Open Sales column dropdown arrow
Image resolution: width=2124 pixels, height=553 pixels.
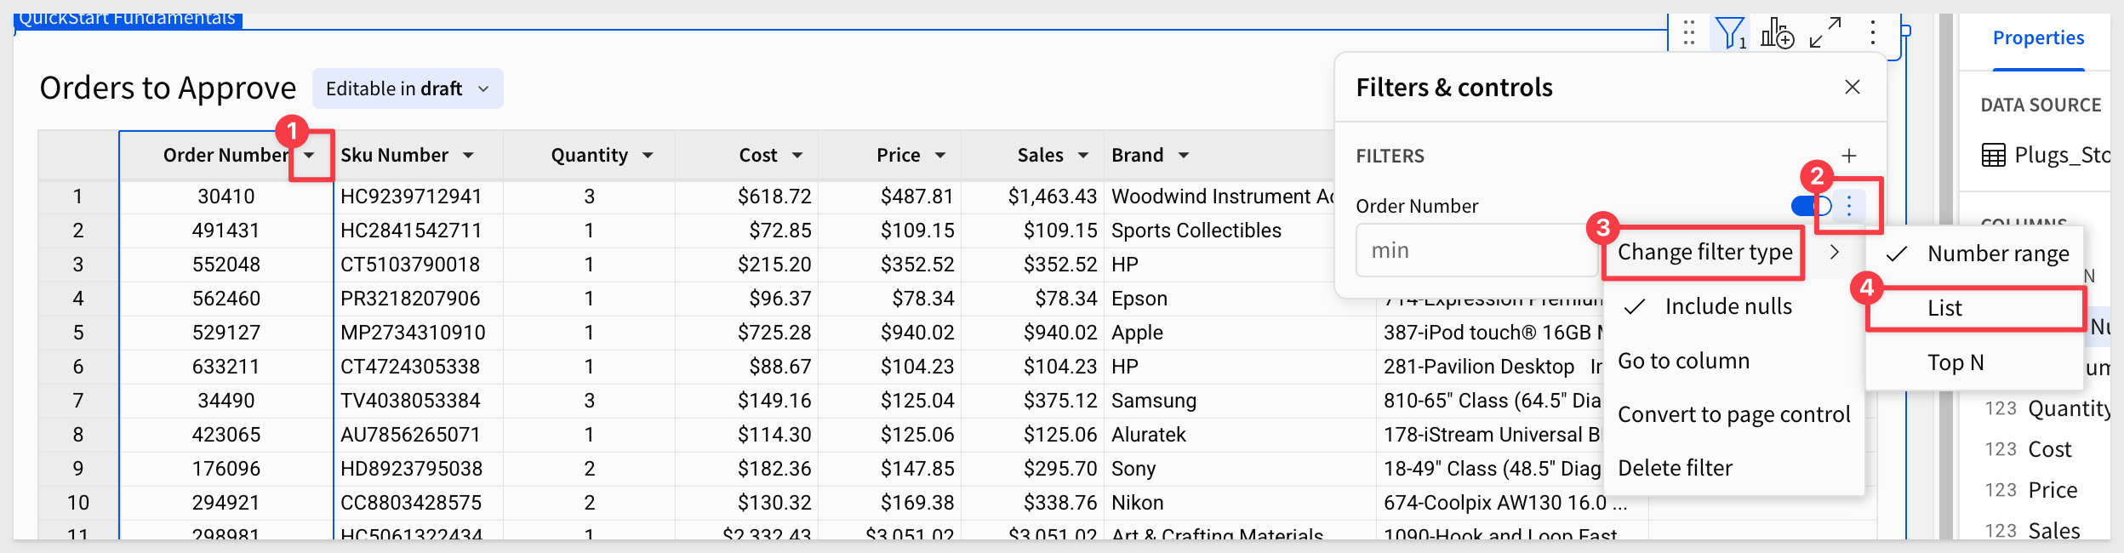click(1083, 155)
